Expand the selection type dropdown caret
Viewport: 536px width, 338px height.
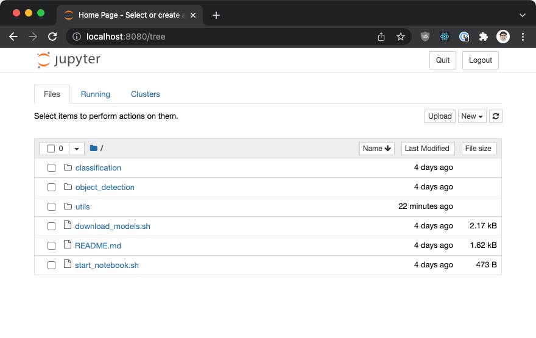coord(77,149)
